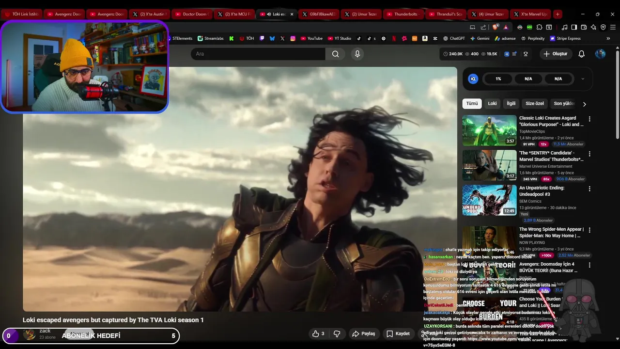Open the Netflix bookmark icon
Viewport: 620px width, 349px height.
pos(394,38)
